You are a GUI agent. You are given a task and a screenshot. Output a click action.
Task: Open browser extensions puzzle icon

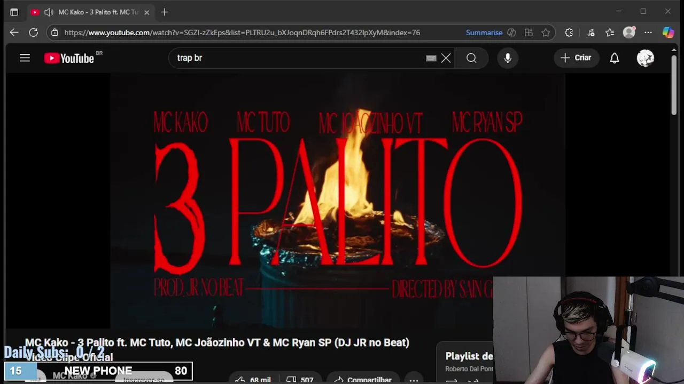(x=569, y=33)
